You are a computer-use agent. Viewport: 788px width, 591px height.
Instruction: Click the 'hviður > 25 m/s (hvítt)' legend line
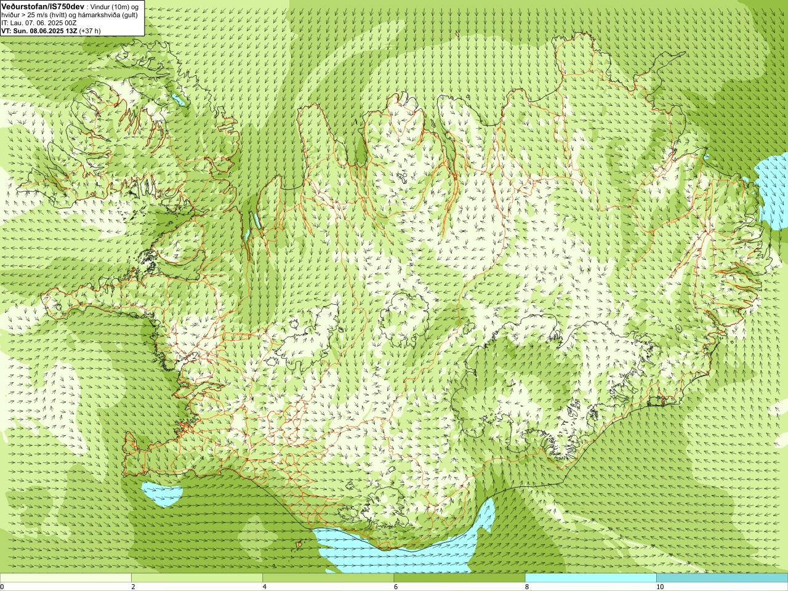(x=70, y=15)
